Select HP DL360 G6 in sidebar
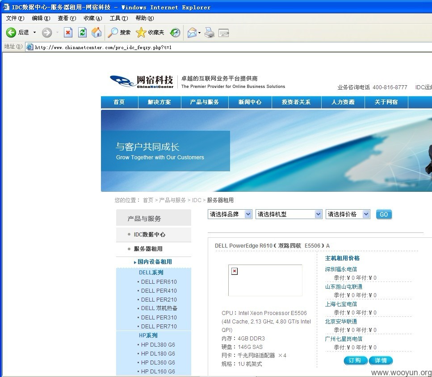Viewport: 432px width, 377px height. coord(158,363)
